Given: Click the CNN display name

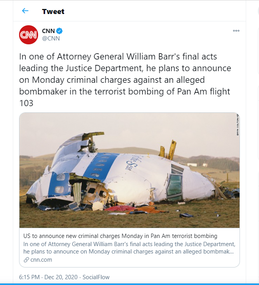Looking at the screenshot, I should [x=48, y=31].
